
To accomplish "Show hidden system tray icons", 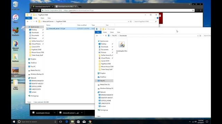I will coord(190,122).
